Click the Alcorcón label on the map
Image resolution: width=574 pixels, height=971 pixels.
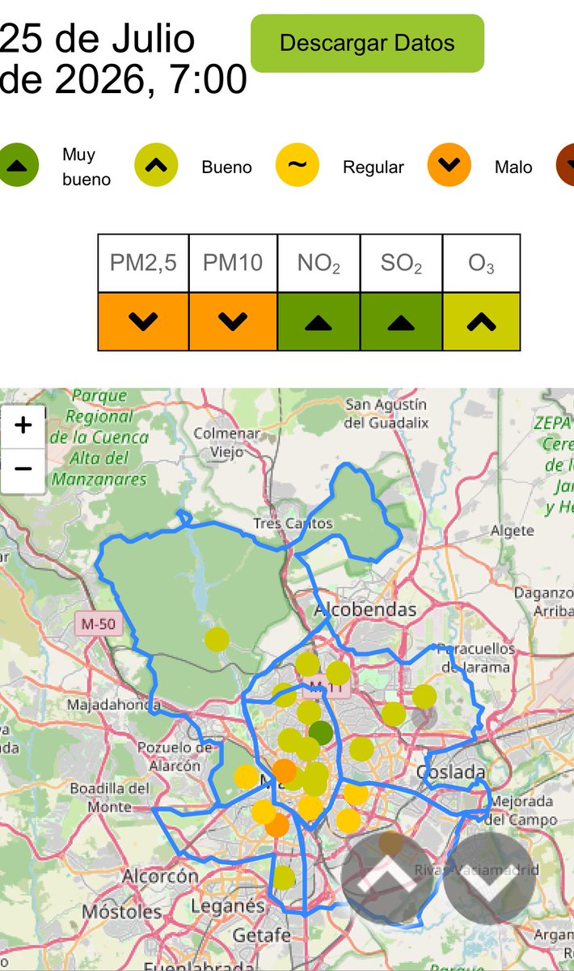[160, 876]
